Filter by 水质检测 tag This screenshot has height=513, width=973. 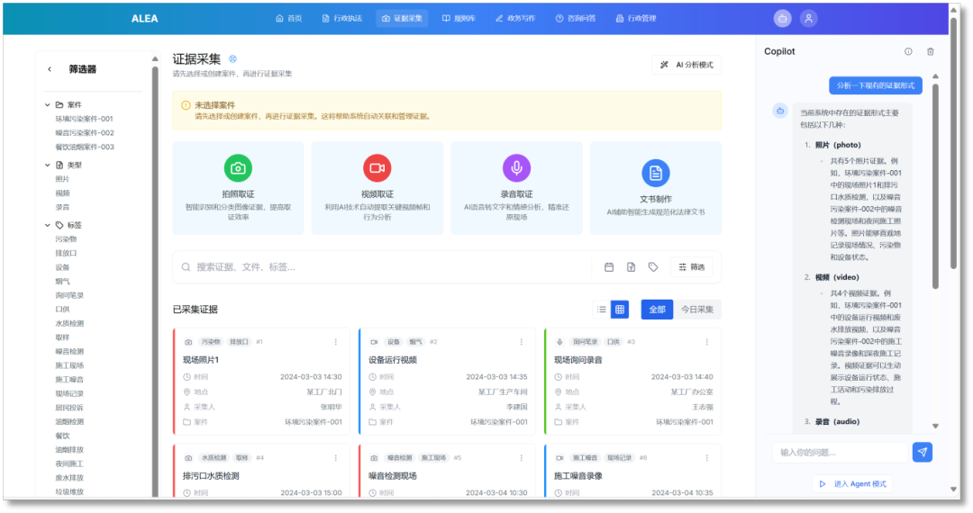tap(69, 323)
